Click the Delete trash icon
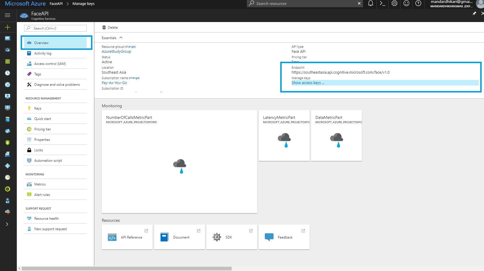 tap(104, 28)
